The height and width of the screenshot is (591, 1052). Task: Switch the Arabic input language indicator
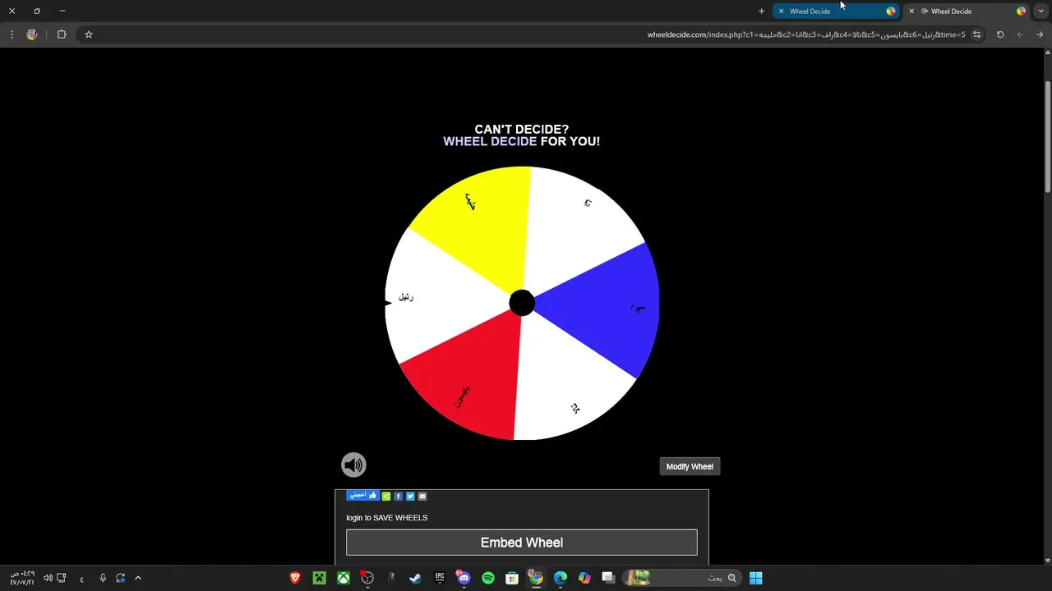pos(81,579)
